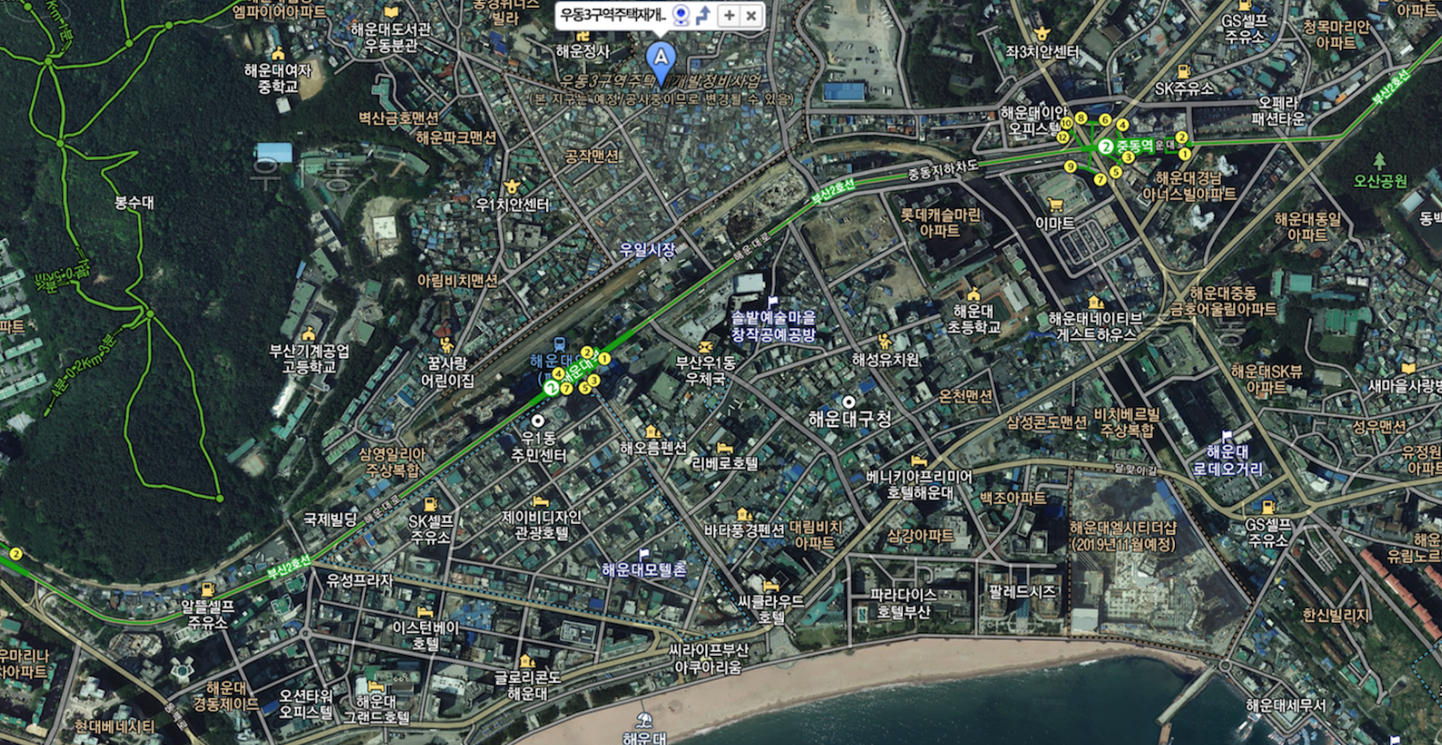Select the line 2 badge beside 중동역
The height and width of the screenshot is (745, 1442).
point(1105,146)
